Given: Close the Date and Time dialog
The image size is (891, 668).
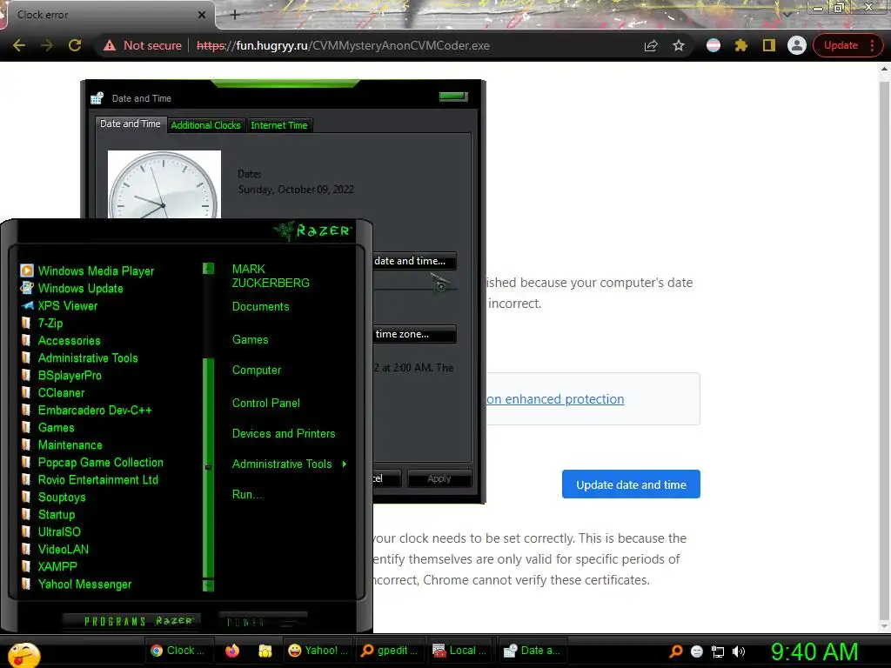Looking at the screenshot, I should click(453, 96).
